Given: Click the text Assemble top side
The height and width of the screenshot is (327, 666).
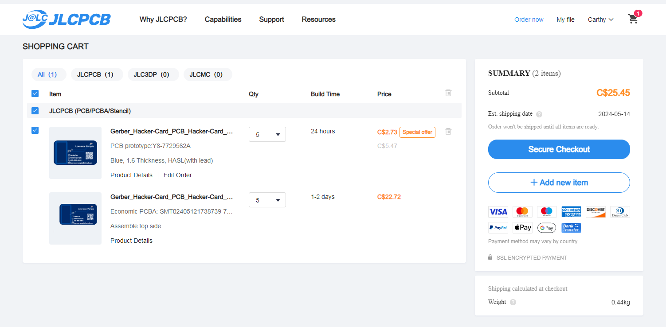Looking at the screenshot, I should pos(136,226).
